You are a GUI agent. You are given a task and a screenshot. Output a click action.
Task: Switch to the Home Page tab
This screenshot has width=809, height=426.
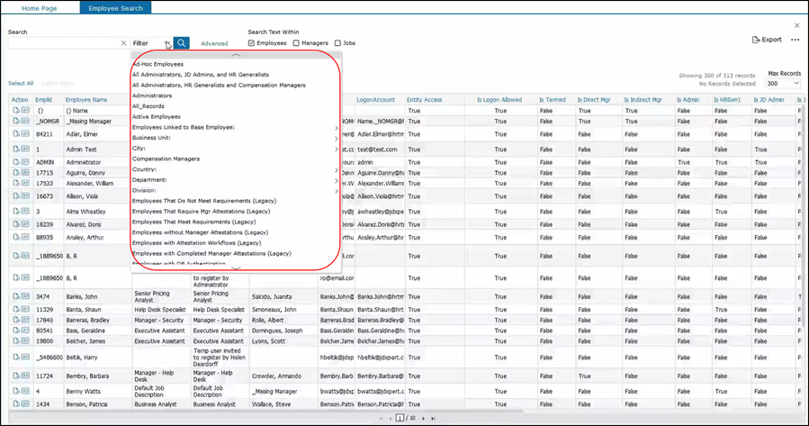39,8
